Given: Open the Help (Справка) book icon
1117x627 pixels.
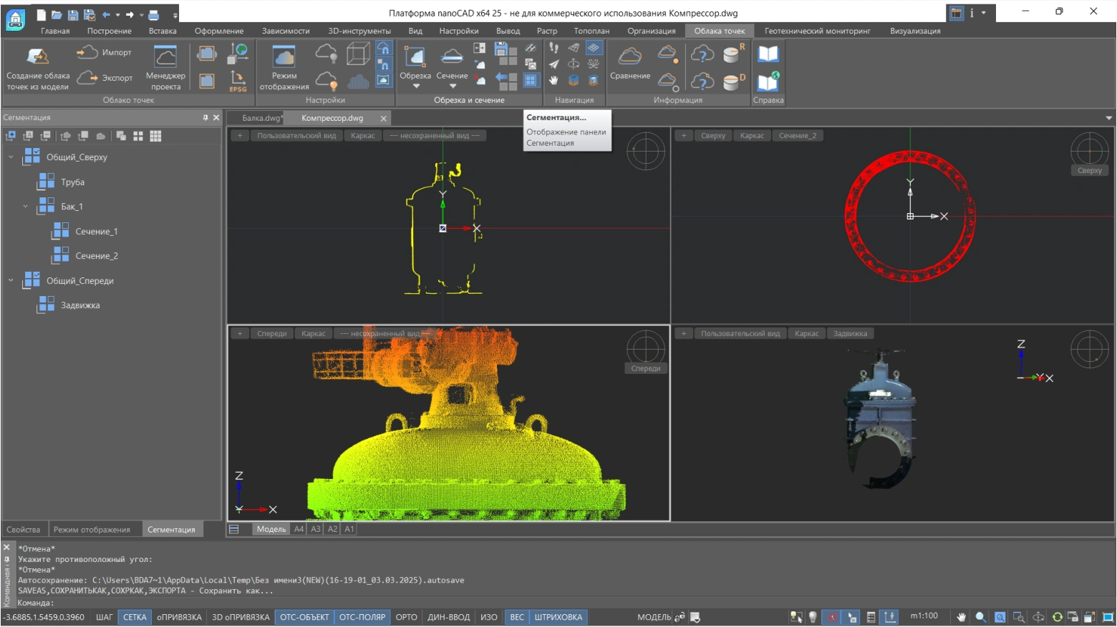Looking at the screenshot, I should (768, 54).
